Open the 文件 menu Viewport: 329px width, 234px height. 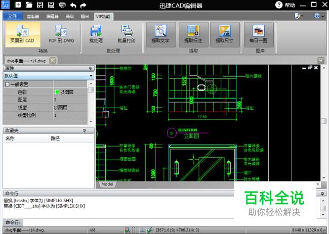(13, 16)
